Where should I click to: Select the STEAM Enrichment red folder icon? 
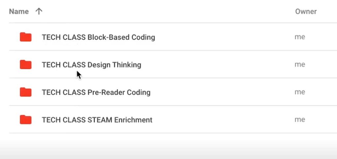tap(25, 120)
